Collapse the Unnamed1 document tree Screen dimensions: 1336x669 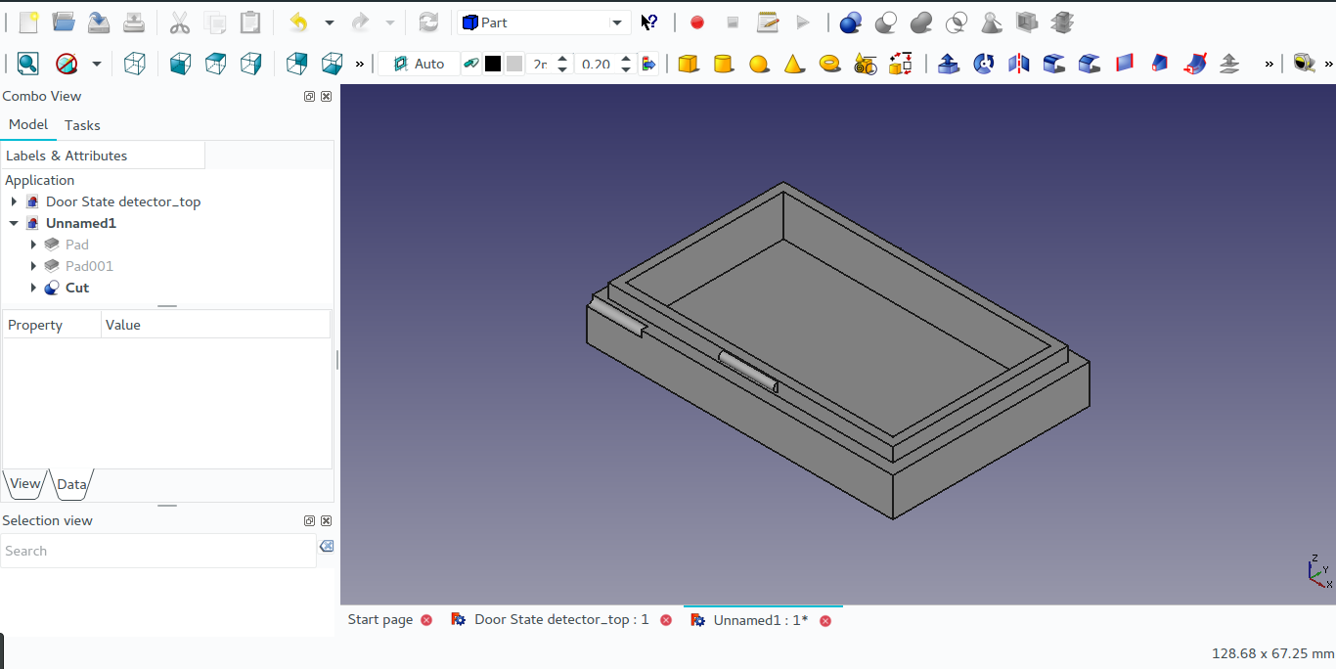(x=14, y=223)
